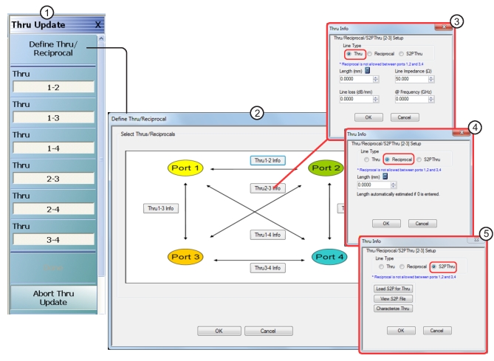Click Cancel in the S2PThru Thru Info dialog
Screen dimensions: 494x361
coord(437,331)
